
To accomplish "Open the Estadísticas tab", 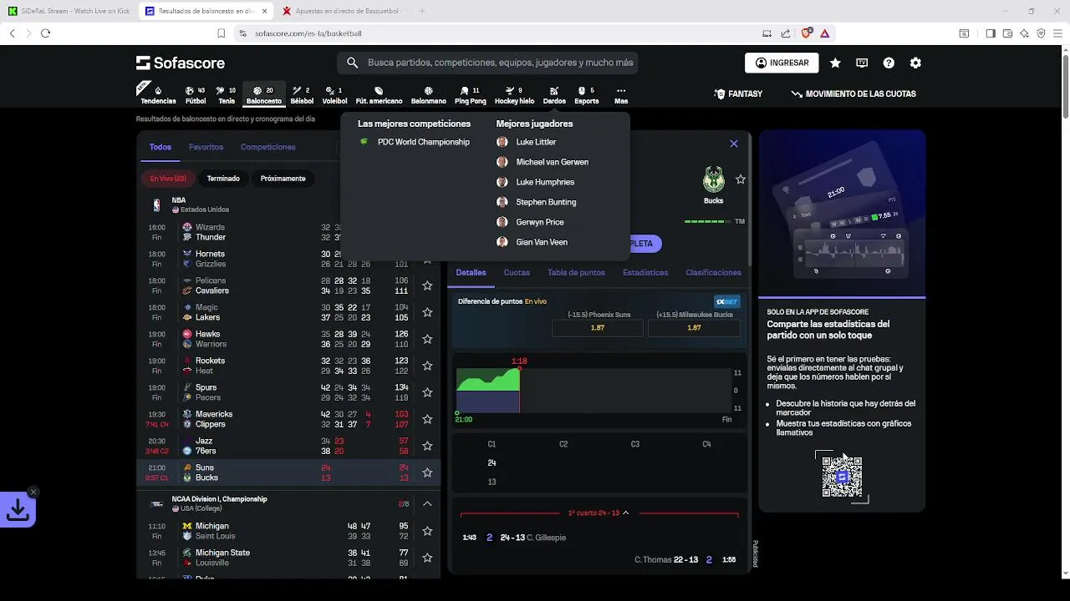I will [x=645, y=273].
